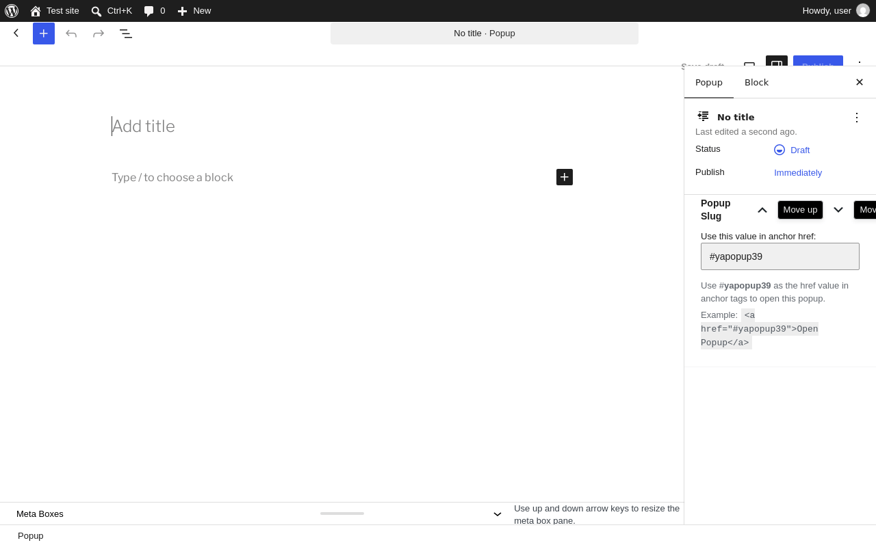
Task: Click the #yapopup39 anchor href field
Action: coord(780,256)
